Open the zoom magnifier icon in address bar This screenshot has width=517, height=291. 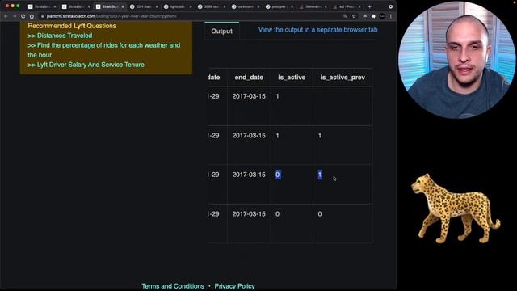point(345,16)
